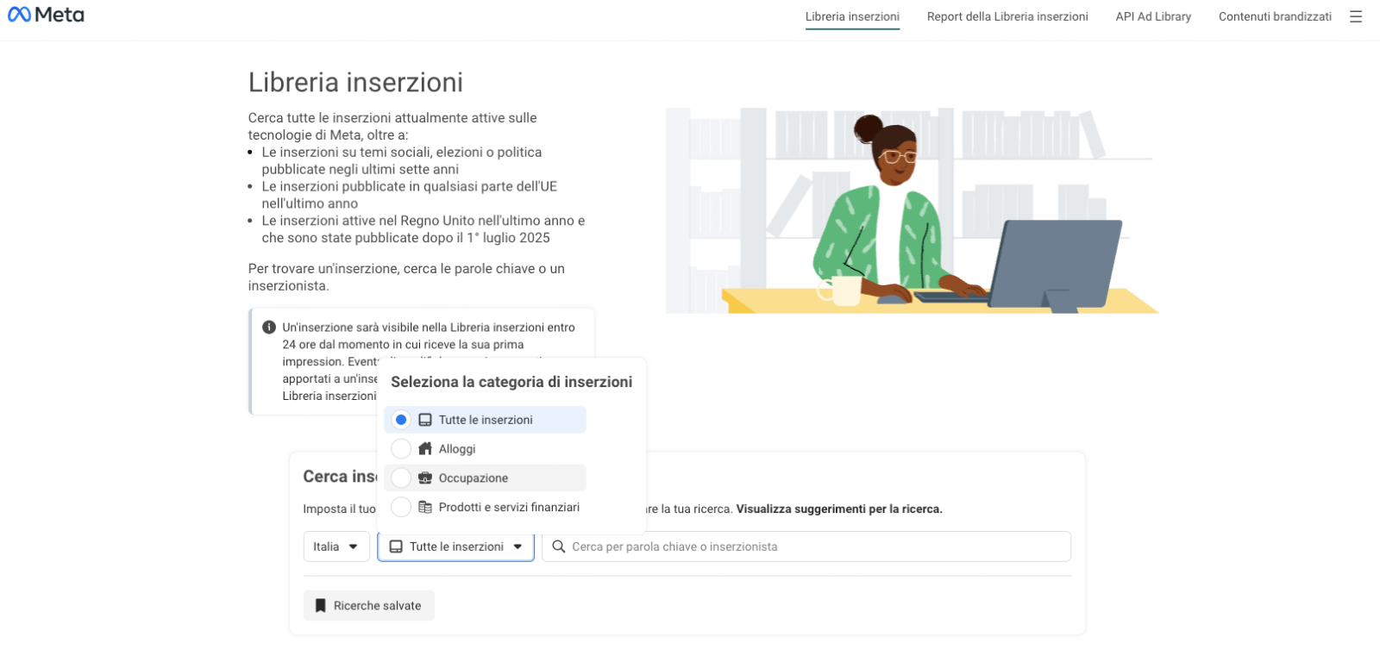Click the bullet about temi sociali ads
The image size is (1380, 662).
point(402,161)
